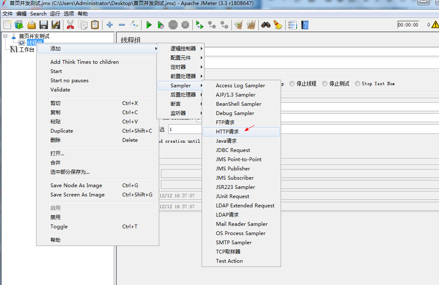Start the test with green play icon
439x285 pixels.
click(x=149, y=25)
